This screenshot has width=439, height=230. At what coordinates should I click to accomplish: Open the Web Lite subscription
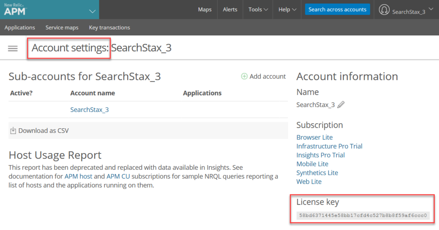[x=309, y=182]
